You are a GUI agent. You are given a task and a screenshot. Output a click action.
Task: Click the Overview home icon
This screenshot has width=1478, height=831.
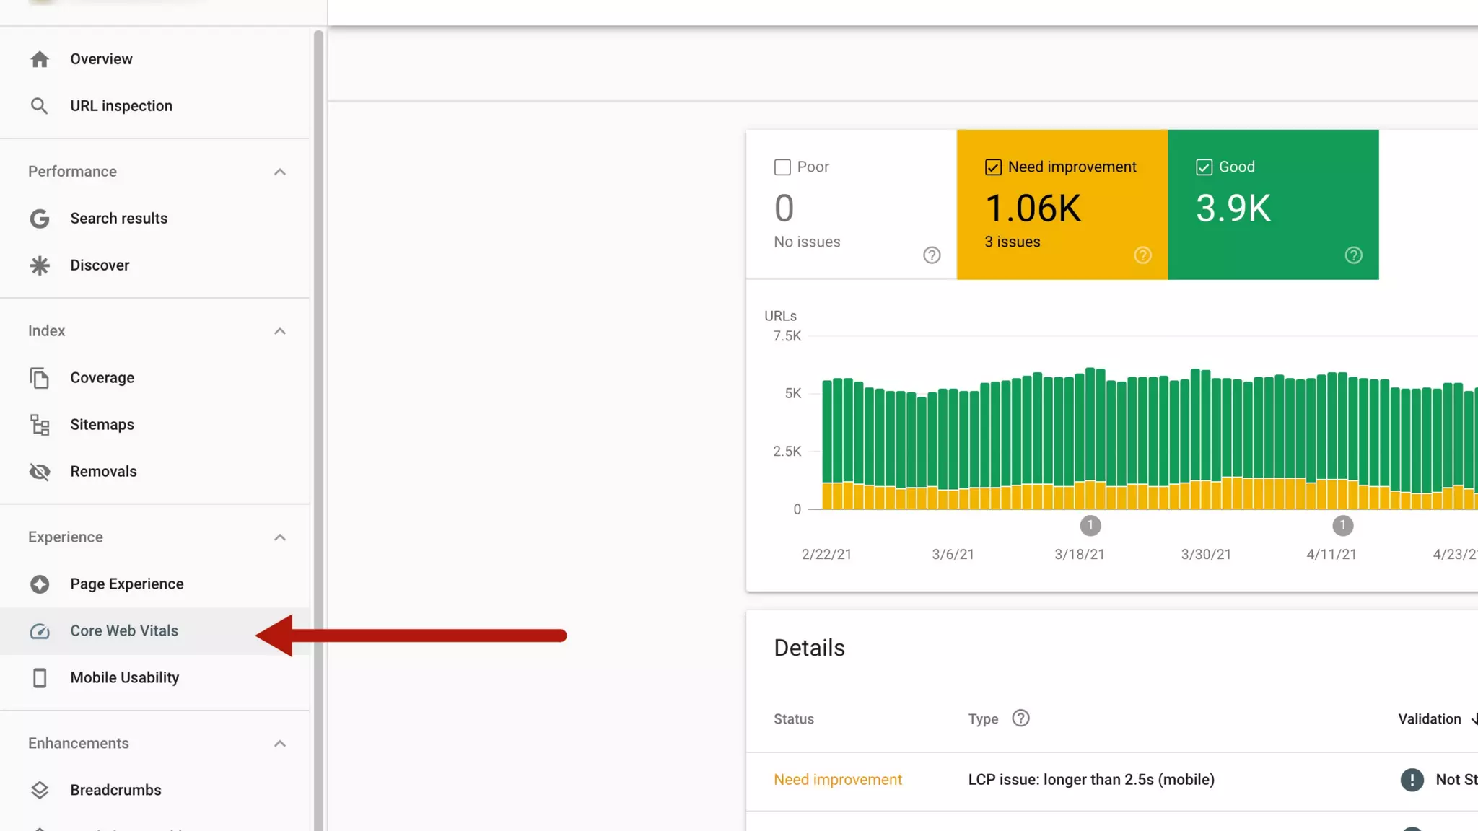(40, 59)
